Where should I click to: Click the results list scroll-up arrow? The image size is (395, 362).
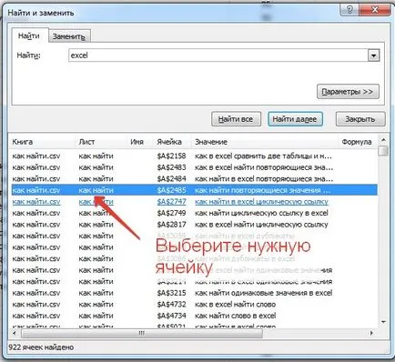click(383, 140)
